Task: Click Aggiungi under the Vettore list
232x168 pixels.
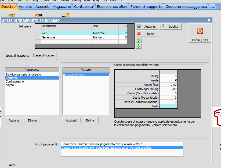Action: [71, 120]
